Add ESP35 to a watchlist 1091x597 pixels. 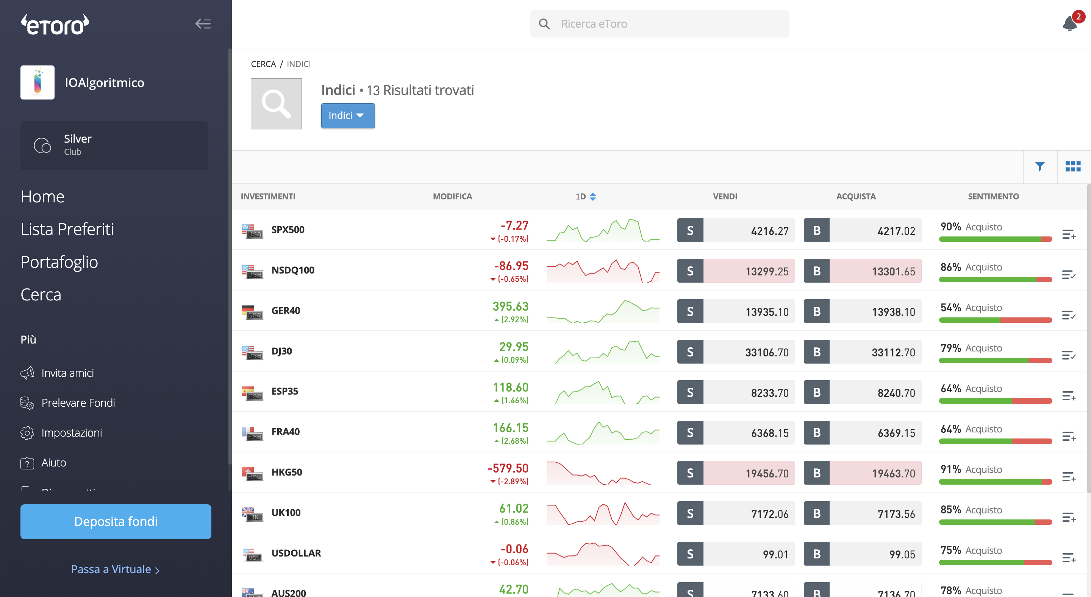pyautogui.click(x=1069, y=396)
